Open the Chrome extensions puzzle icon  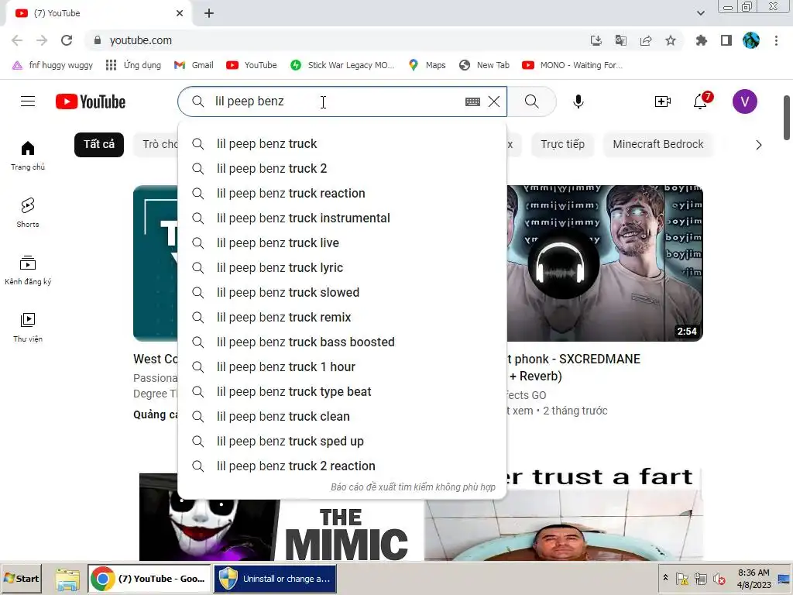(701, 40)
